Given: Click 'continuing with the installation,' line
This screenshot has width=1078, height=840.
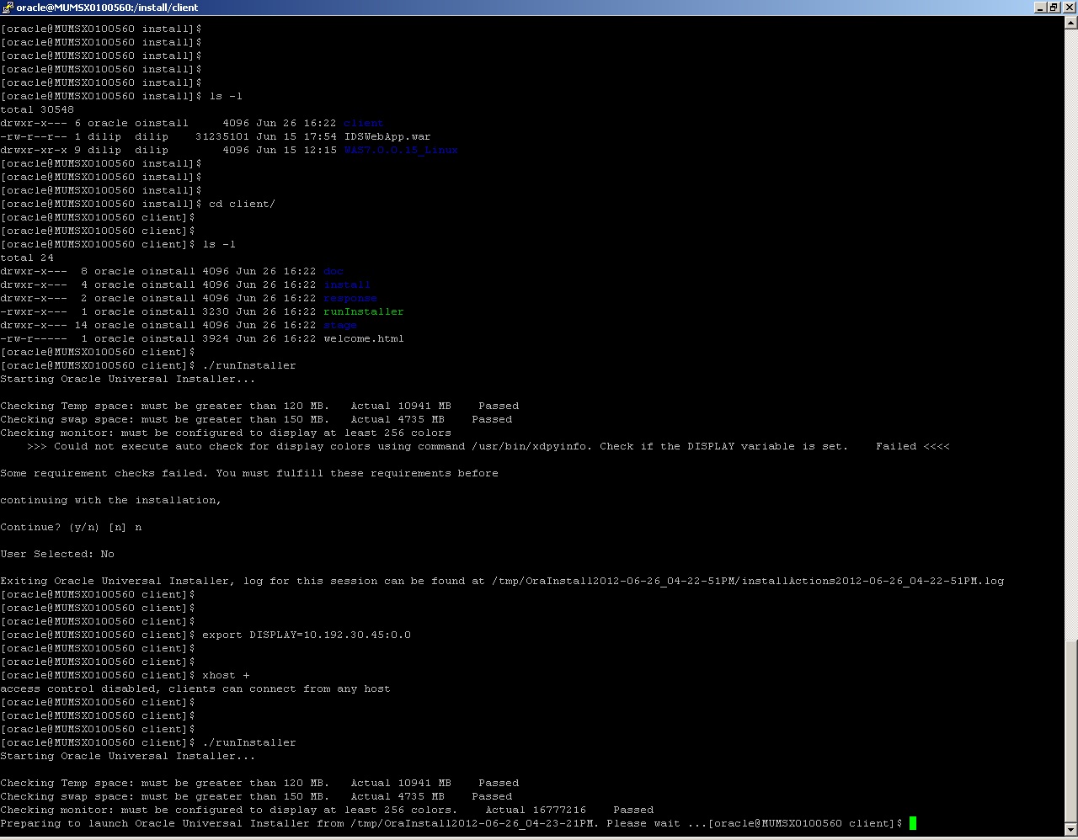Looking at the screenshot, I should [x=111, y=500].
